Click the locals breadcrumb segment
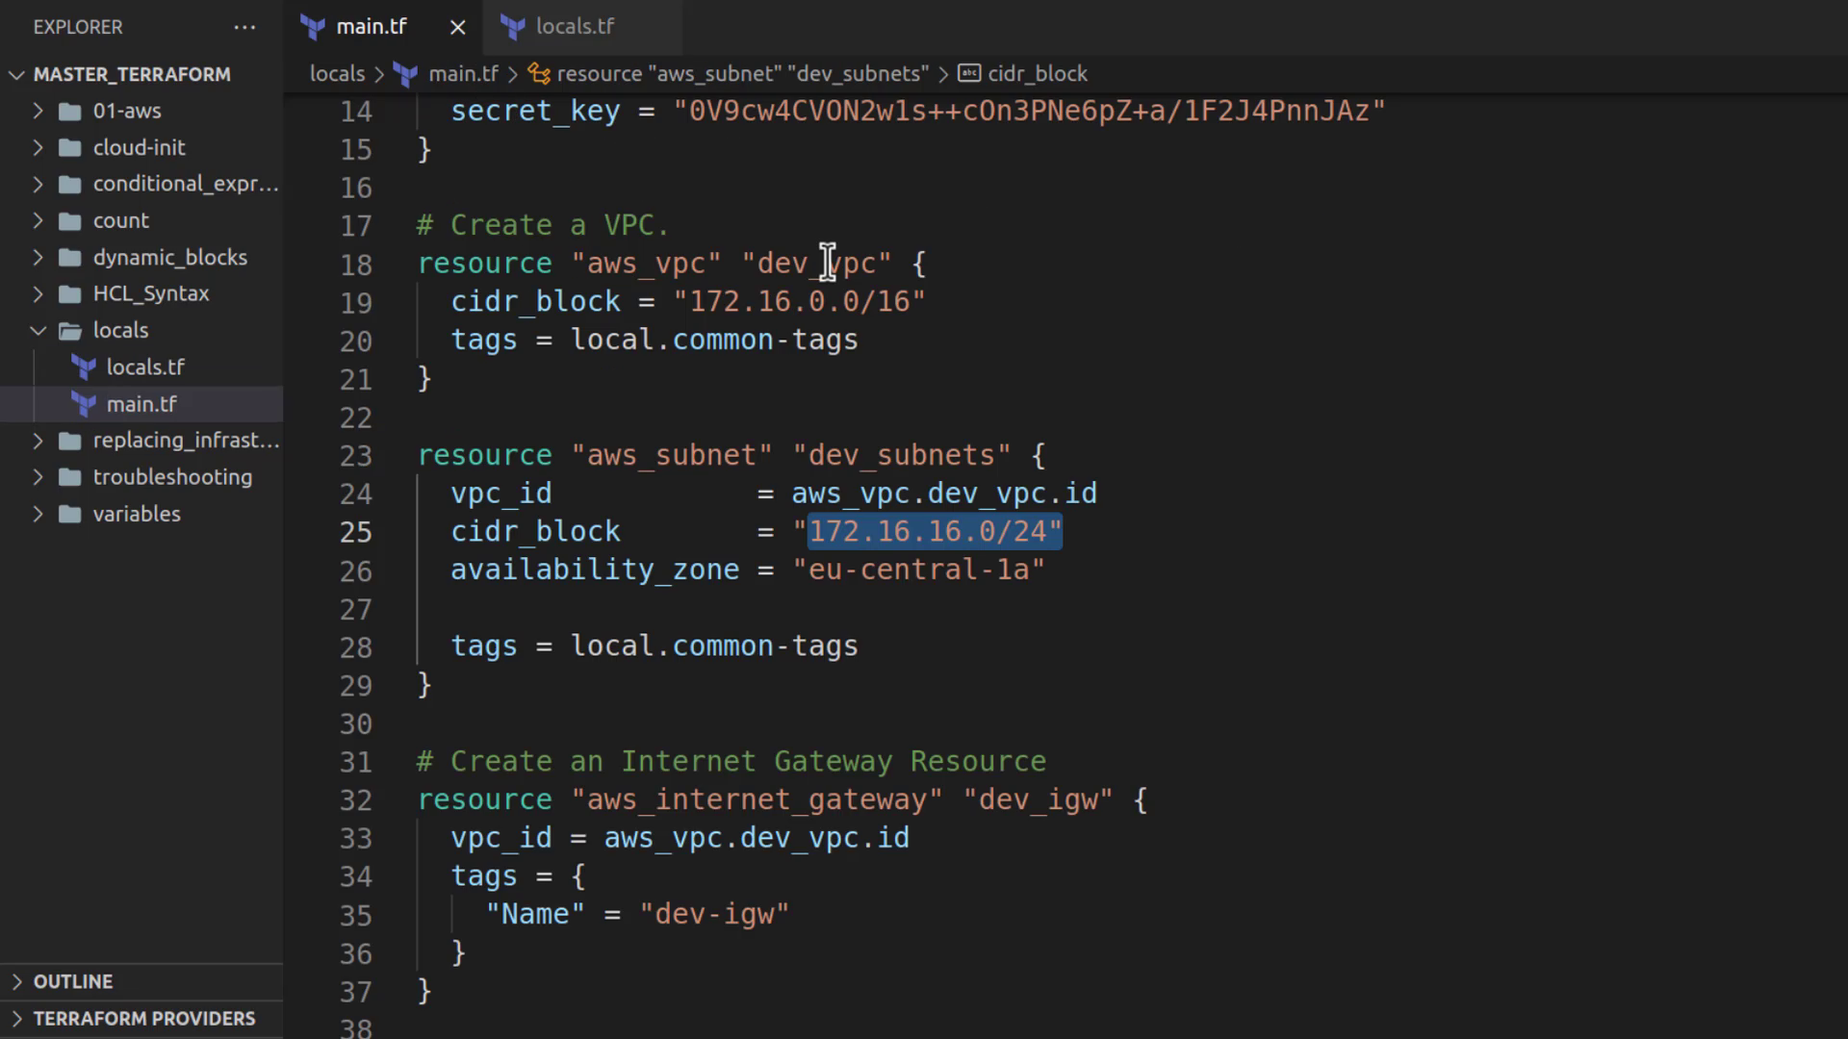 (x=337, y=74)
